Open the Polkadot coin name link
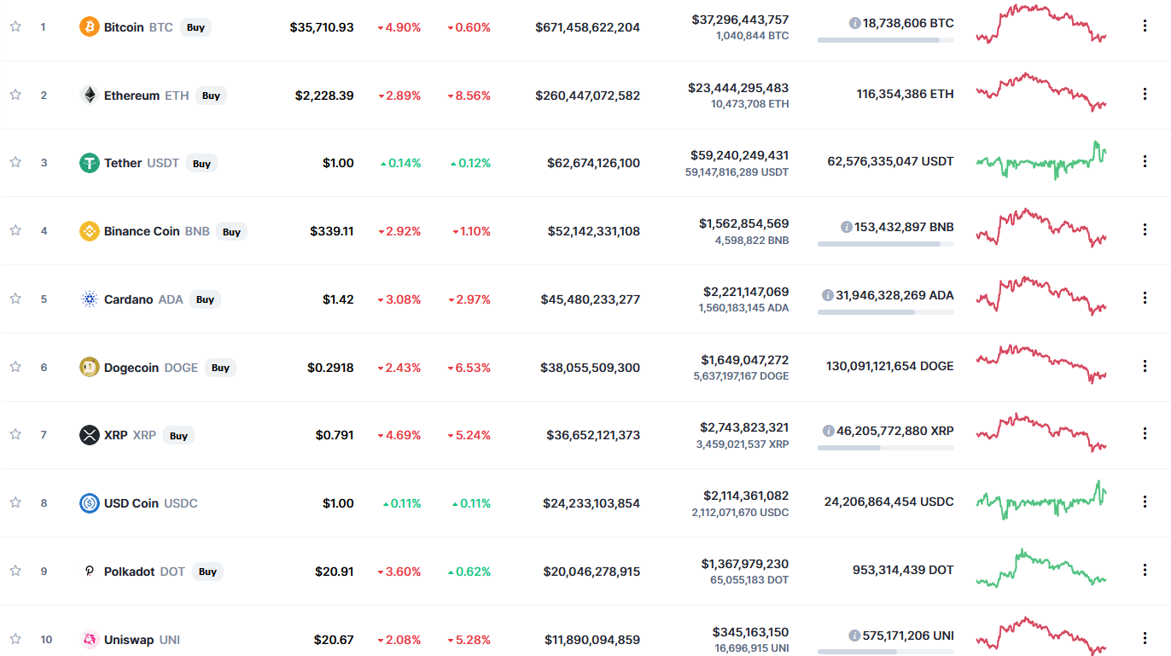1171x656 pixels. coord(131,571)
